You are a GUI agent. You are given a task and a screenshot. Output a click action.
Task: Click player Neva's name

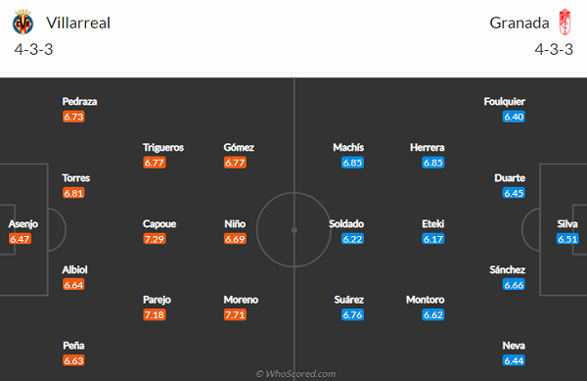514,346
